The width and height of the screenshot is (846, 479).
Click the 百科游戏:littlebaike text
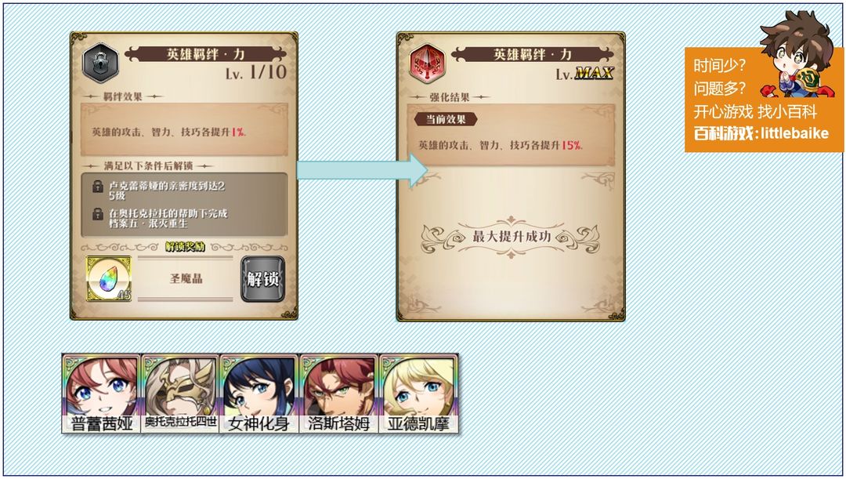pos(761,133)
